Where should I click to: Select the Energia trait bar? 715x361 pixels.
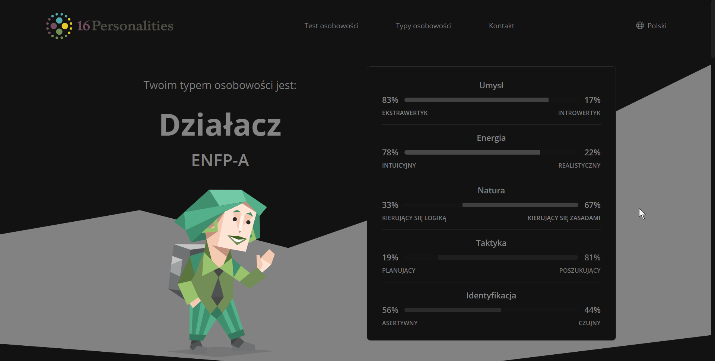click(491, 152)
